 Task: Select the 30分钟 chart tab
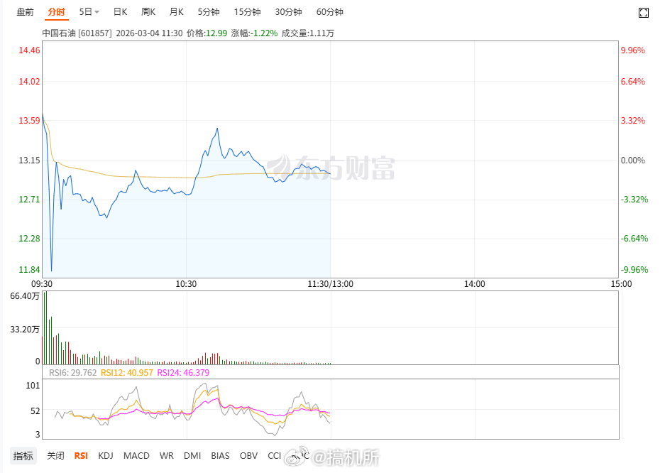[x=288, y=12]
